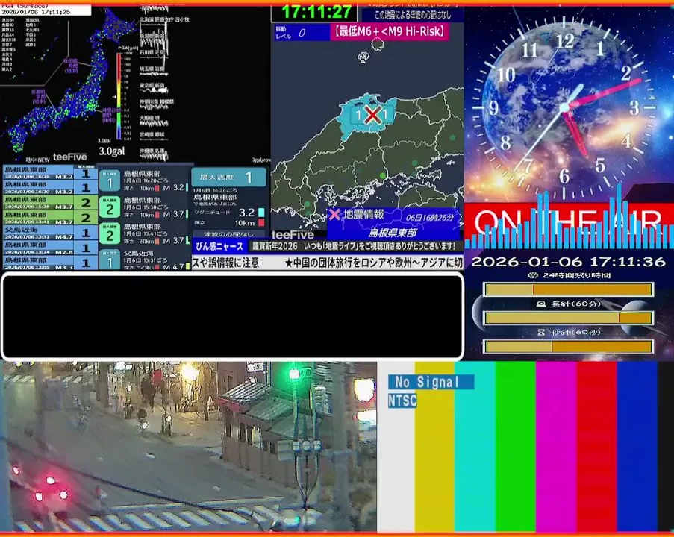The height and width of the screenshot is (537, 674).
Task: Click the hourglass icon before 秒針(60秒)
Action: 541,332
